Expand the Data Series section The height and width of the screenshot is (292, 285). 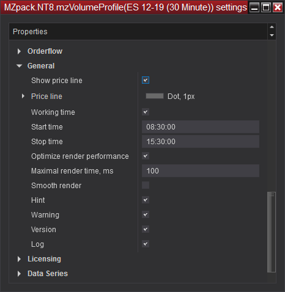coord(19,274)
